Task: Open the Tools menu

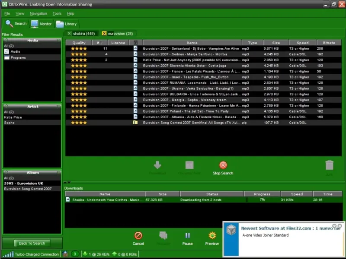Action: (57, 13)
